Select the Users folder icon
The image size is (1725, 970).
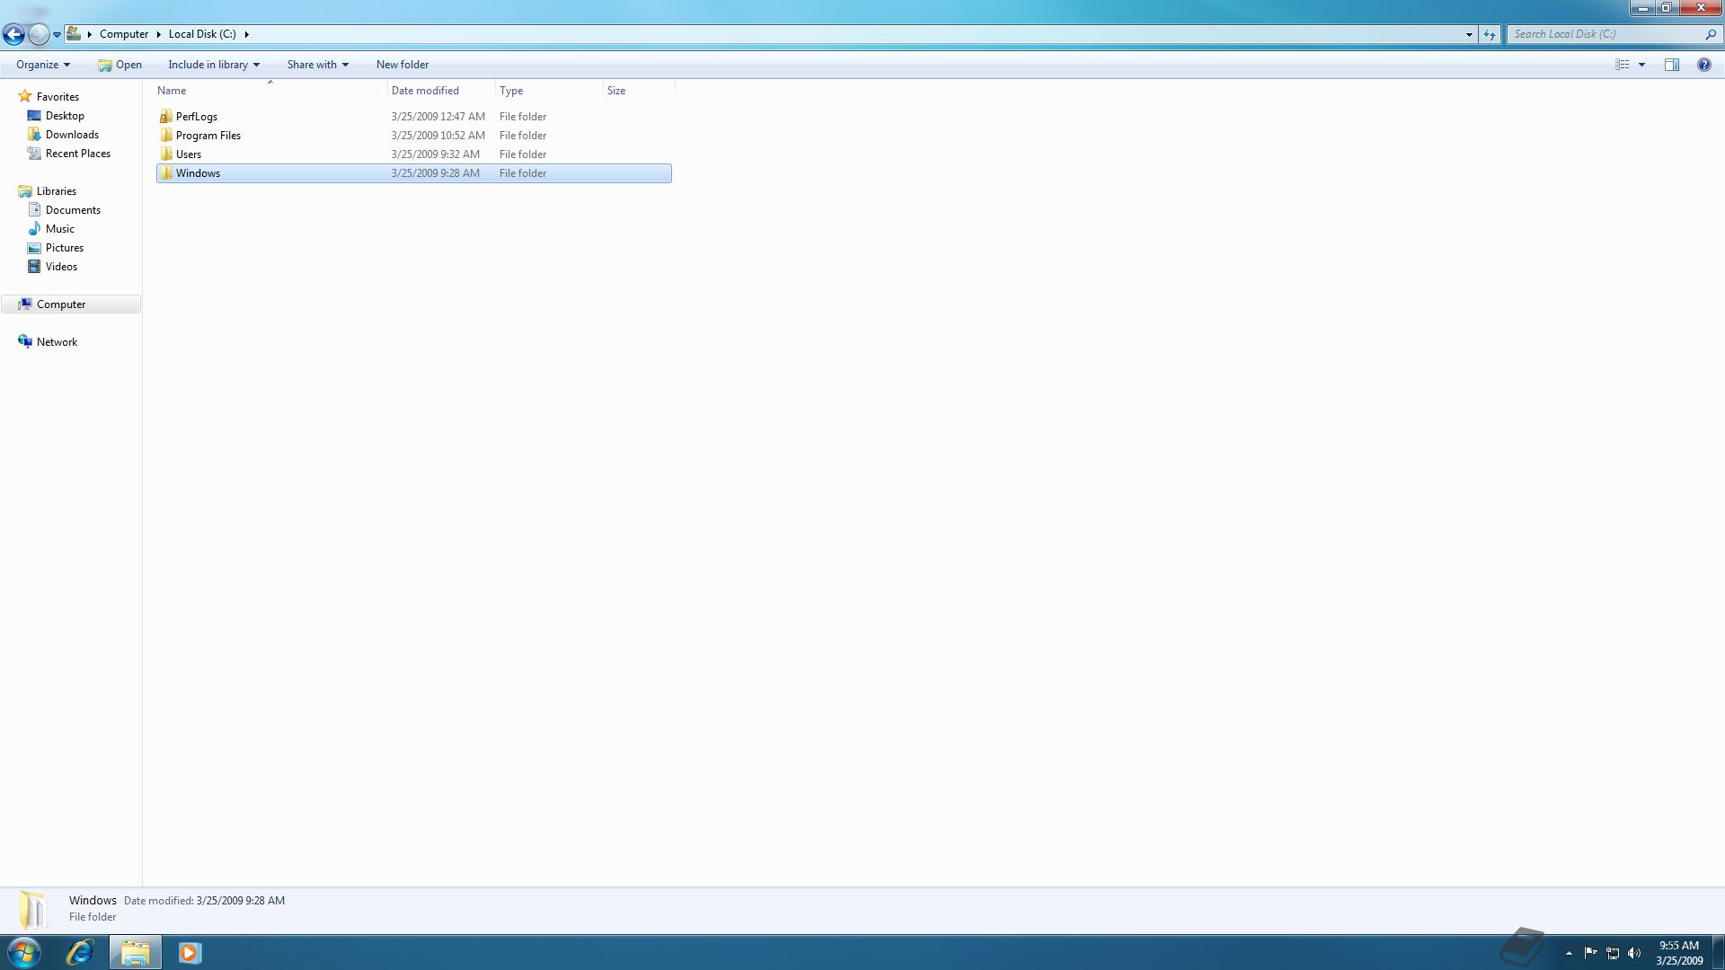166,154
